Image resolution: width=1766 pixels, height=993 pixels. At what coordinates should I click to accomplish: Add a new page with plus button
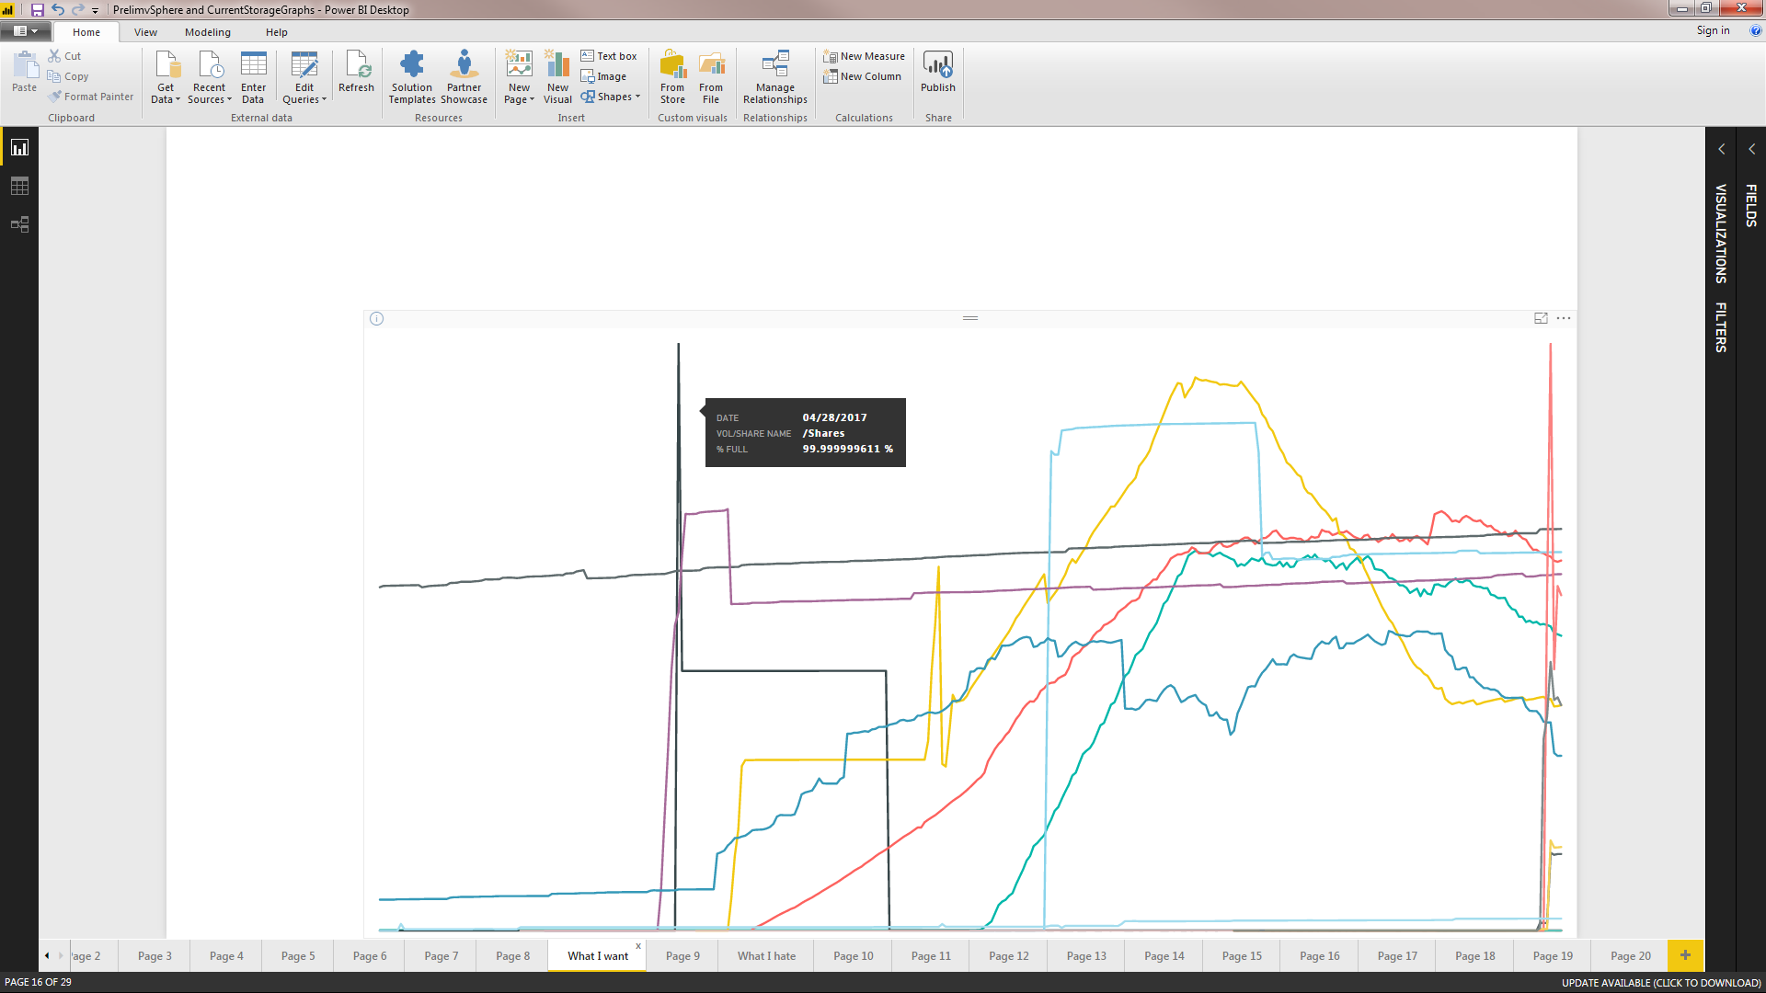(1685, 955)
